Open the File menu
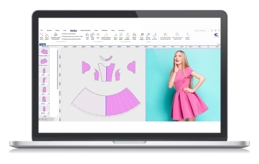The width and height of the screenshot is (259, 164). coord(41,30)
